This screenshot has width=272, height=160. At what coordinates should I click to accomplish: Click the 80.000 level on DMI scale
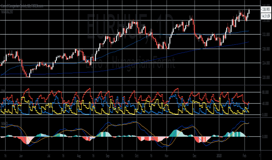(x=265, y=92)
